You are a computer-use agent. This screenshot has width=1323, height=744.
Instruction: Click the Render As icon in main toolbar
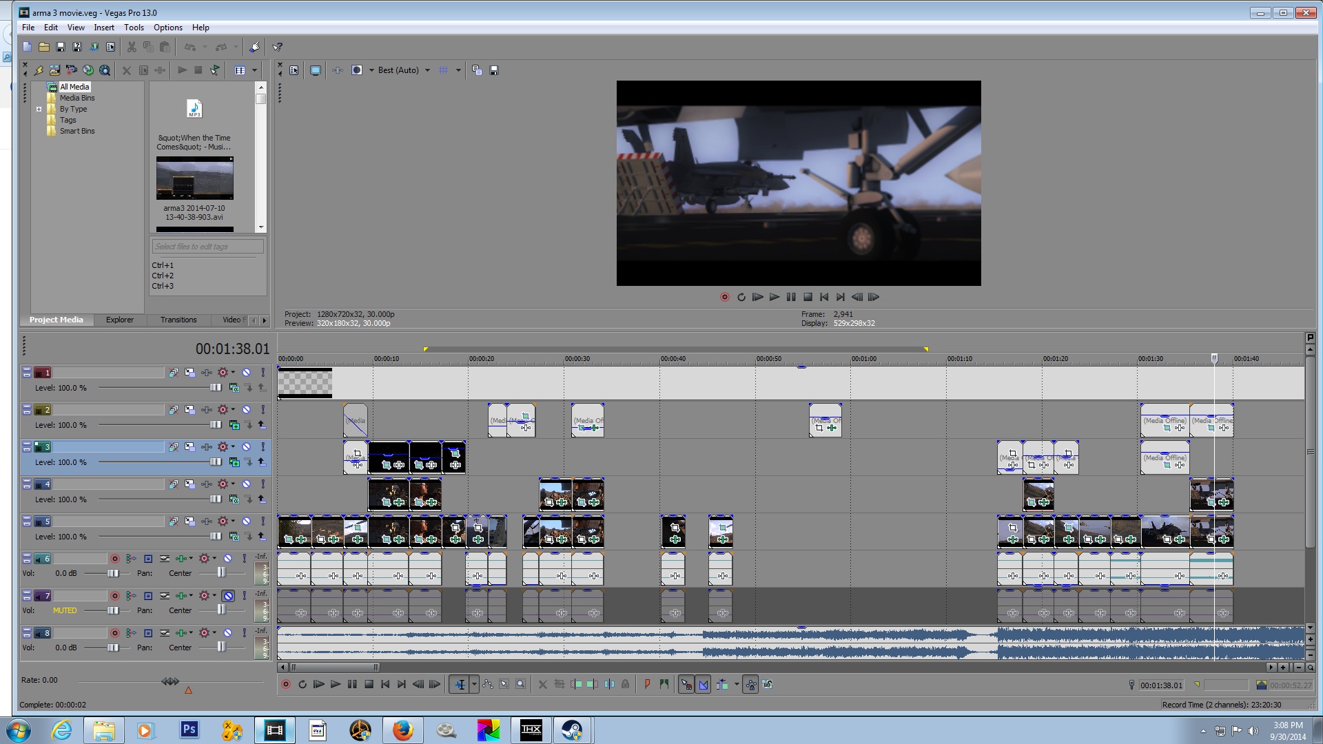[94, 47]
